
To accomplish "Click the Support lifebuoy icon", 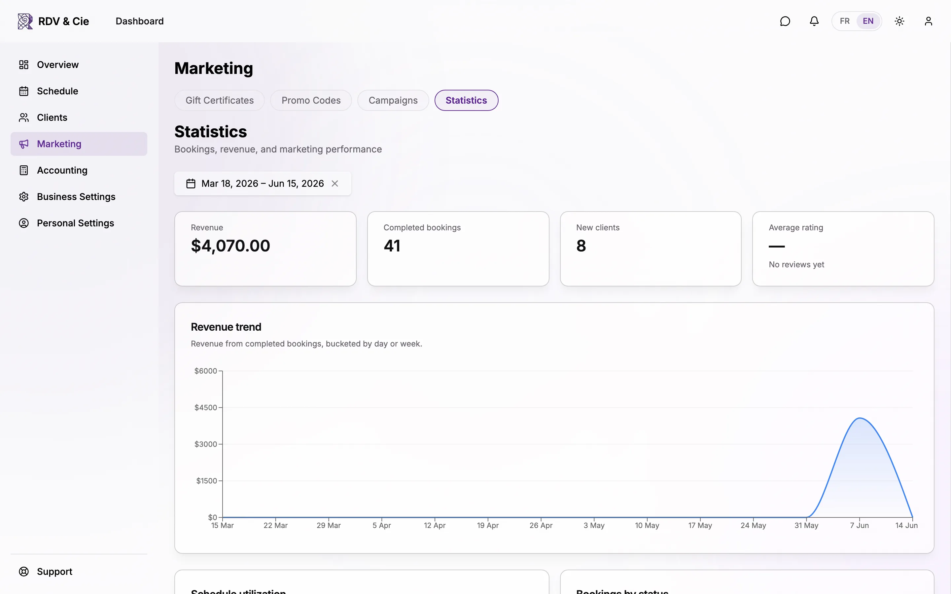I will [x=23, y=571].
